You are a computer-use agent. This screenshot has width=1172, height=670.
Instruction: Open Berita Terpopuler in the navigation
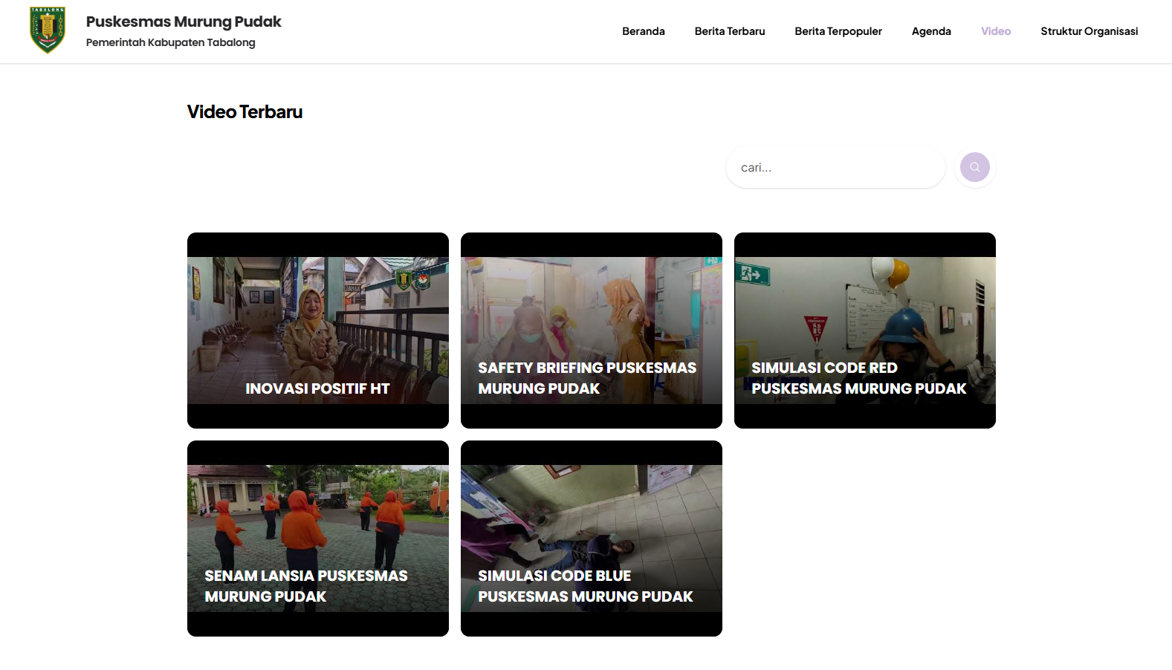pos(838,31)
